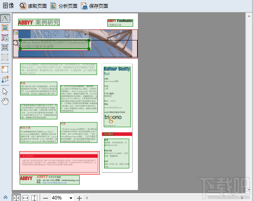Click the Analyze Page (分析页面) button
Screen dimensions: 253x201
pos(64,6)
